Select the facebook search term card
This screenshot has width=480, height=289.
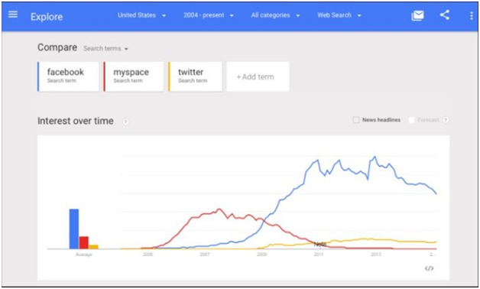click(68, 76)
